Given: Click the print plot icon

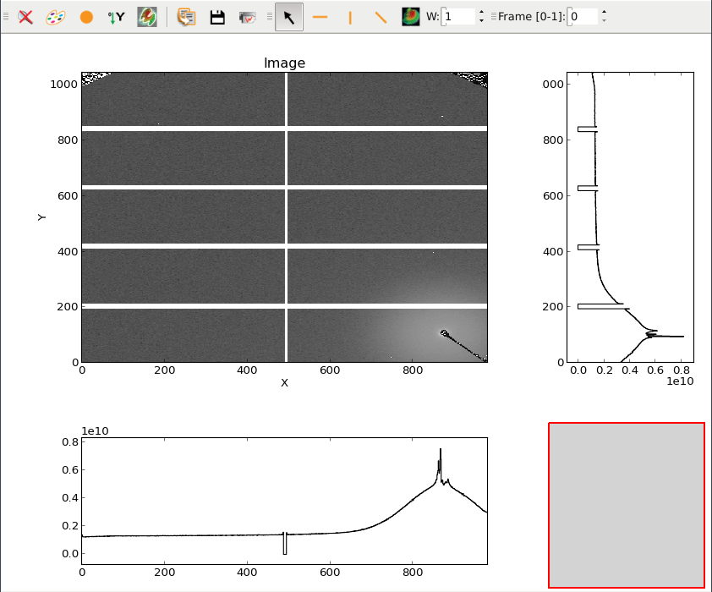Looking at the screenshot, I should click(x=248, y=17).
